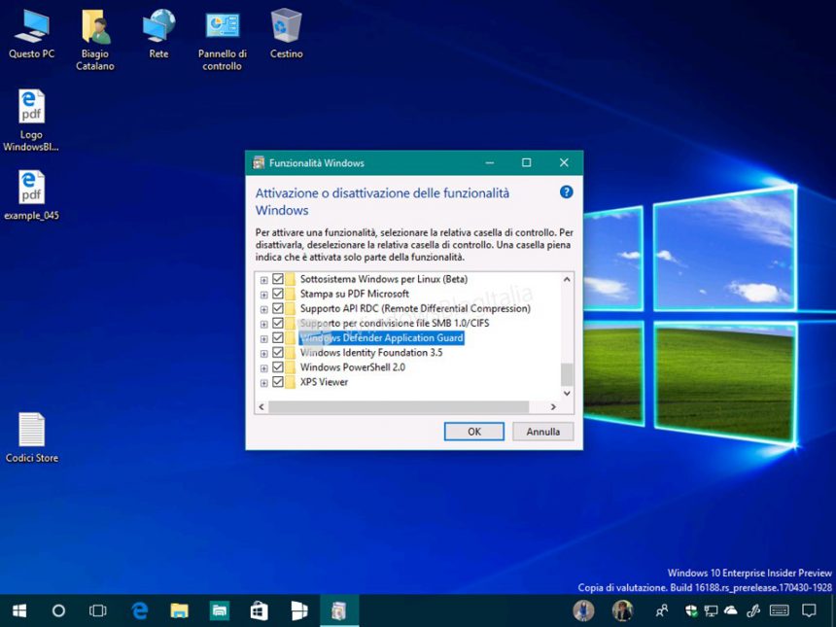The width and height of the screenshot is (836, 627).
Task: Launch Microsoft Edge from taskbar
Action: (140, 610)
